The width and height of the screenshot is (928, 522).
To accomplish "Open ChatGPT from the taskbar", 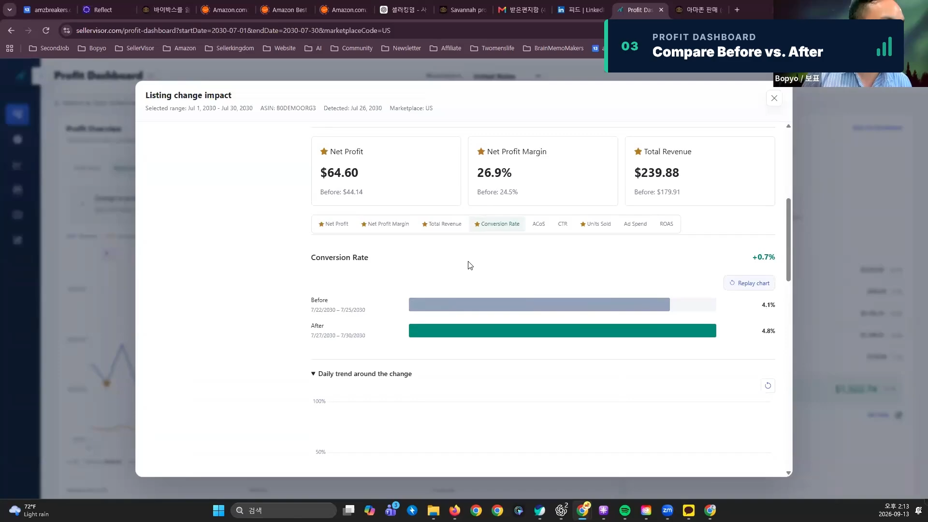I will (561, 510).
